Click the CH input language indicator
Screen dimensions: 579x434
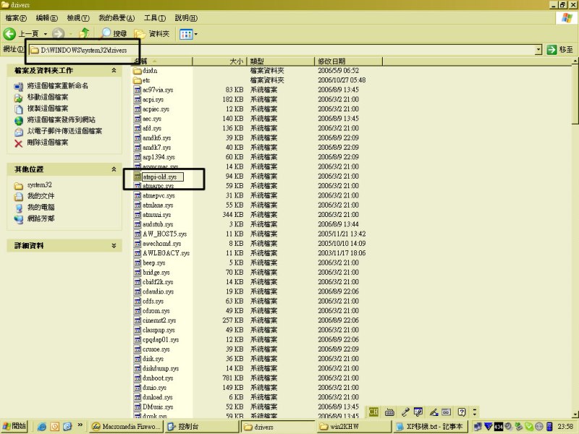(x=373, y=412)
